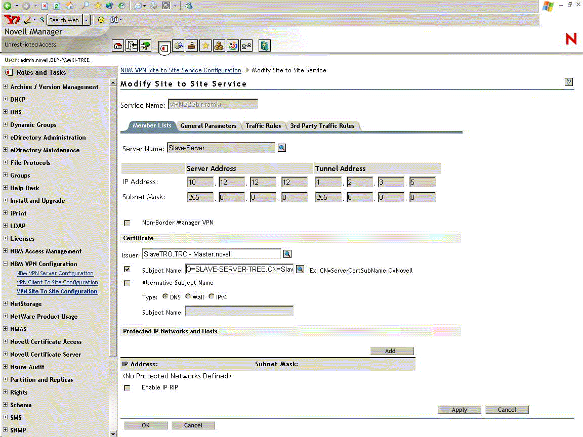This screenshot has height=437, width=583.
Task: Click the iManager Home icon
Action: [x=118, y=46]
